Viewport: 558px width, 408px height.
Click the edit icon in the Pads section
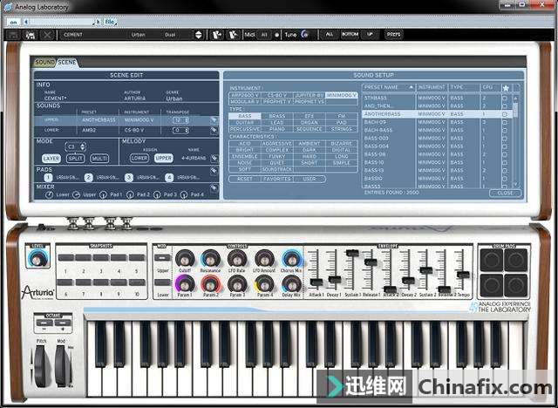click(214, 171)
